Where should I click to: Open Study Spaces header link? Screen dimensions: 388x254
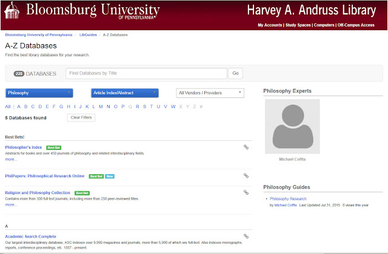pos(298,25)
